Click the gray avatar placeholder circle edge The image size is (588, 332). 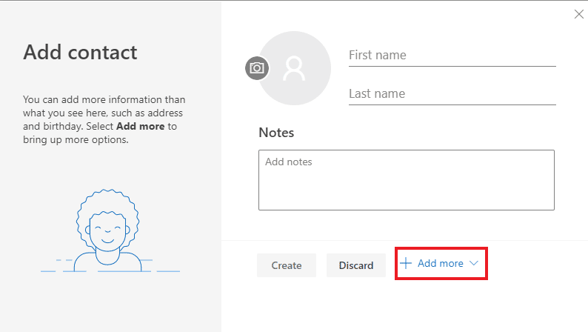coord(329,68)
